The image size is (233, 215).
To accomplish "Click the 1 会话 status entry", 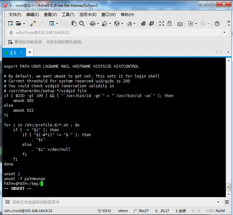I will click(181, 211).
